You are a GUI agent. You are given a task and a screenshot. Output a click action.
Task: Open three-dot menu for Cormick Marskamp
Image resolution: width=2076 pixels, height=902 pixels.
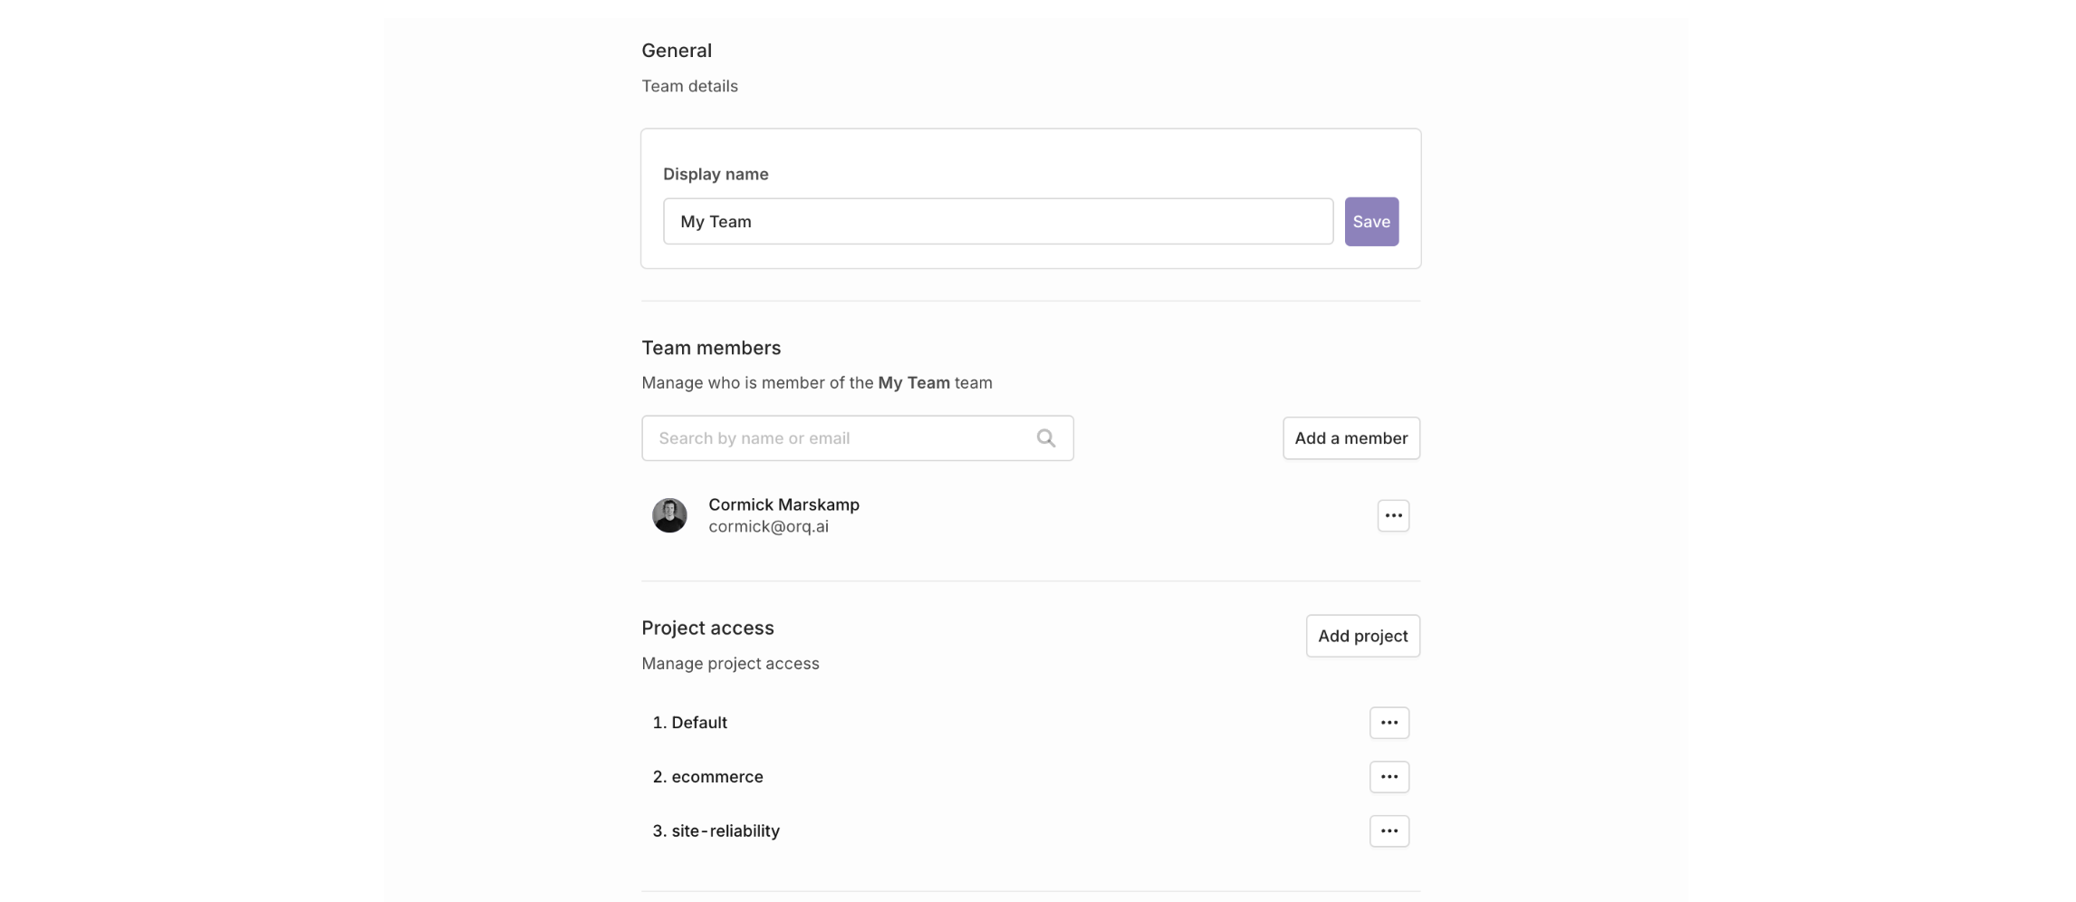click(1392, 515)
